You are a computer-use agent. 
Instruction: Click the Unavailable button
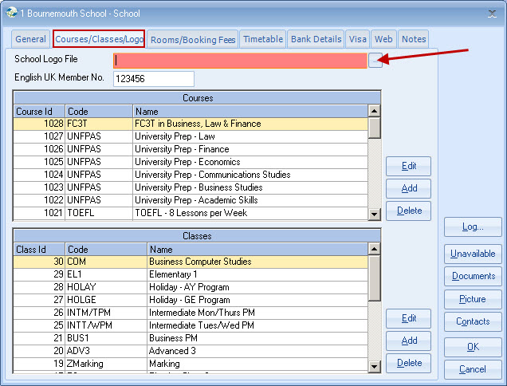473,254
